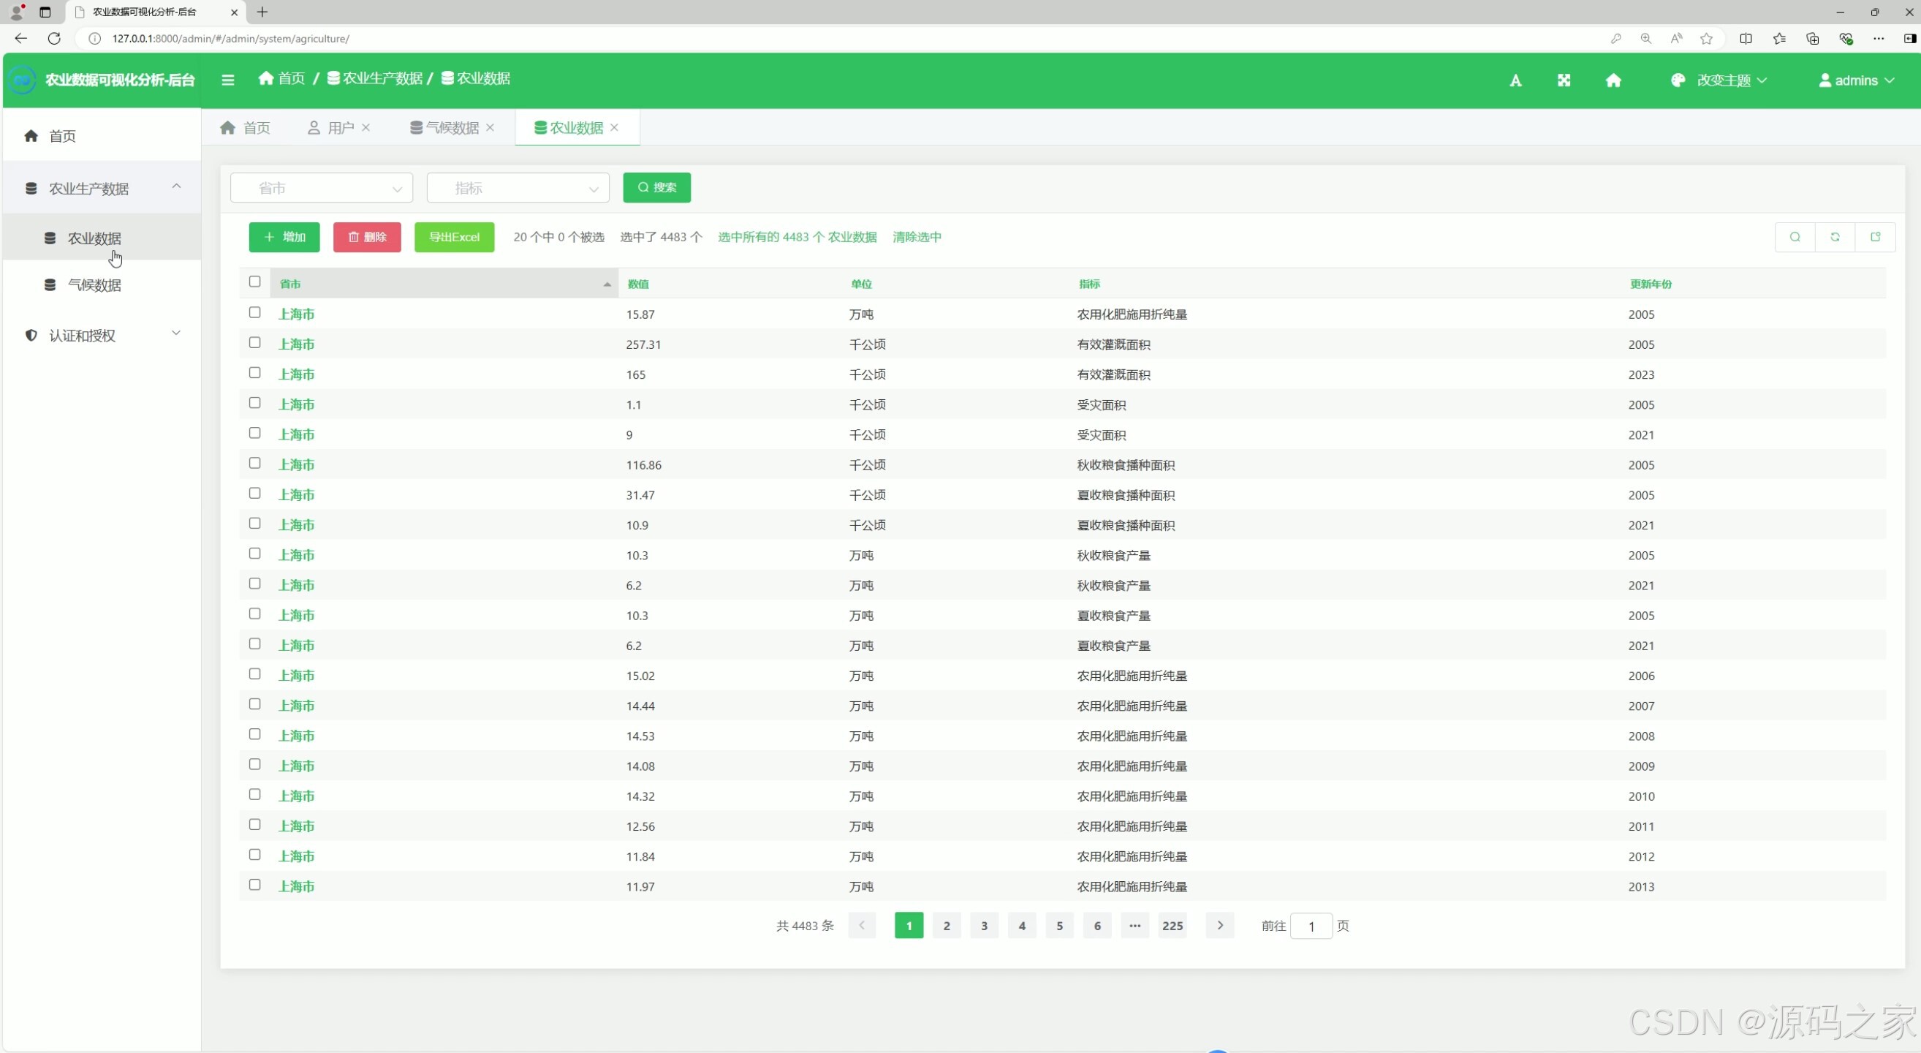
Task: Open the 省市 filter dropdown
Action: [322, 188]
